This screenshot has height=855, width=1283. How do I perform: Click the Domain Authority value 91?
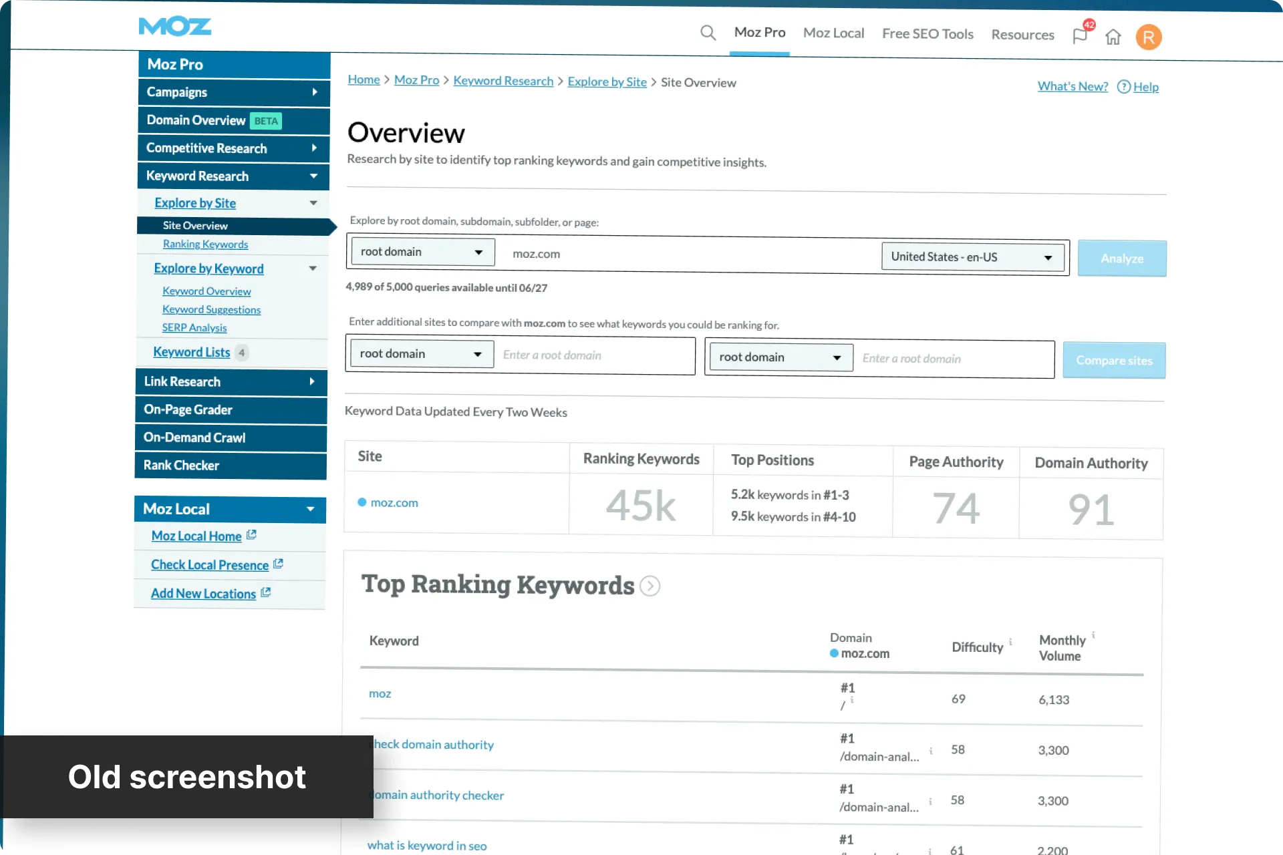[1091, 510]
